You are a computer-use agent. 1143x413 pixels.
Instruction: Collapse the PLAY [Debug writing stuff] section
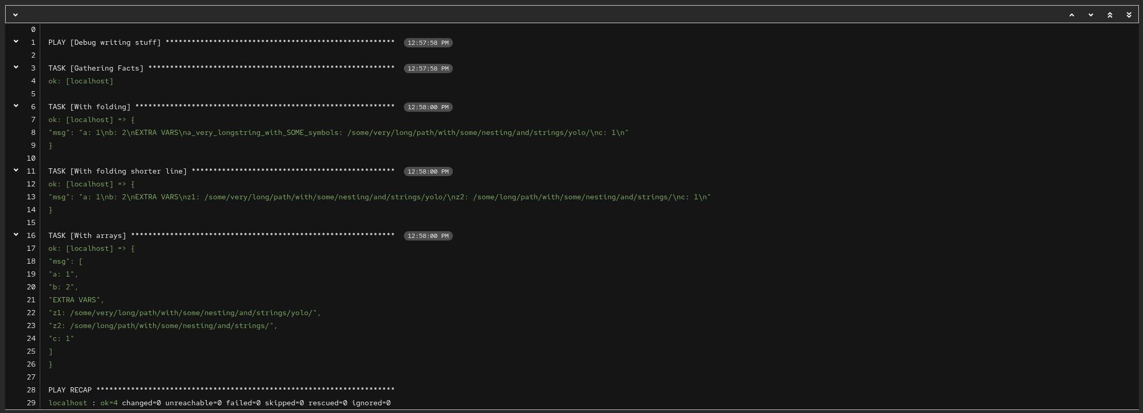click(16, 41)
